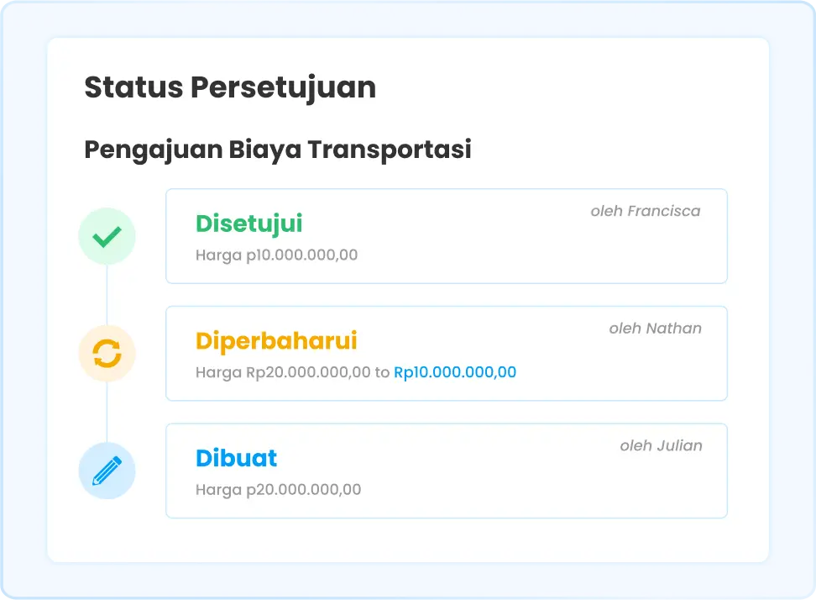Viewport: 816px width, 600px height.
Task: Expand the Disetujui status card
Action: (x=446, y=236)
